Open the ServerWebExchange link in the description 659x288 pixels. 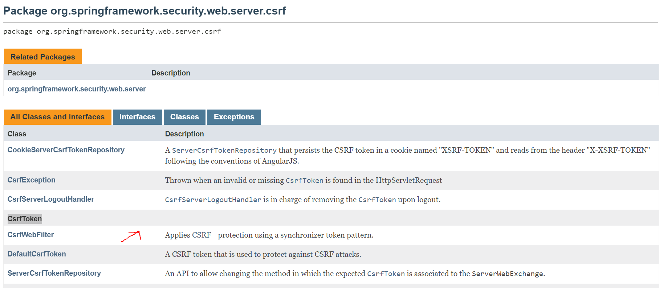(507, 274)
